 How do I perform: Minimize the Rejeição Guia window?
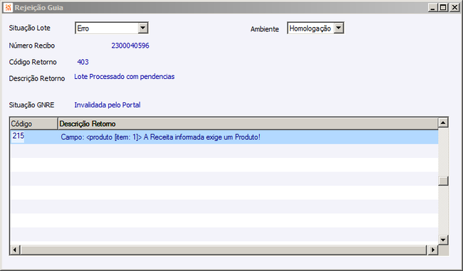432,7
